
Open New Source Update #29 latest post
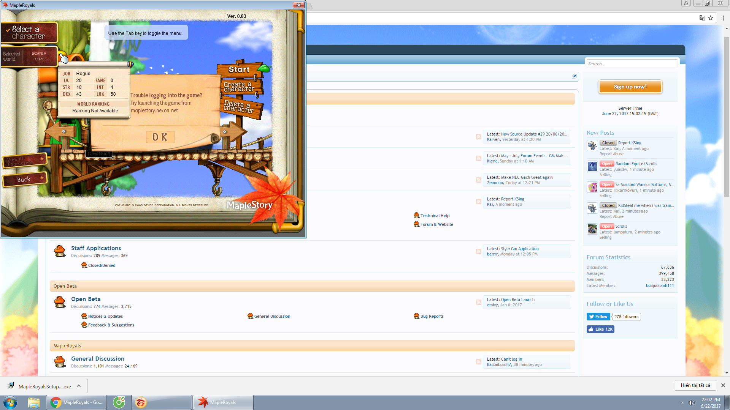coord(534,134)
